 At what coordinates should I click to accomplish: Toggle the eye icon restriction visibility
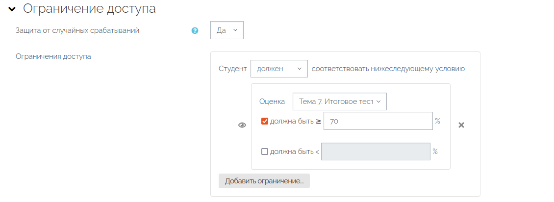tap(242, 125)
